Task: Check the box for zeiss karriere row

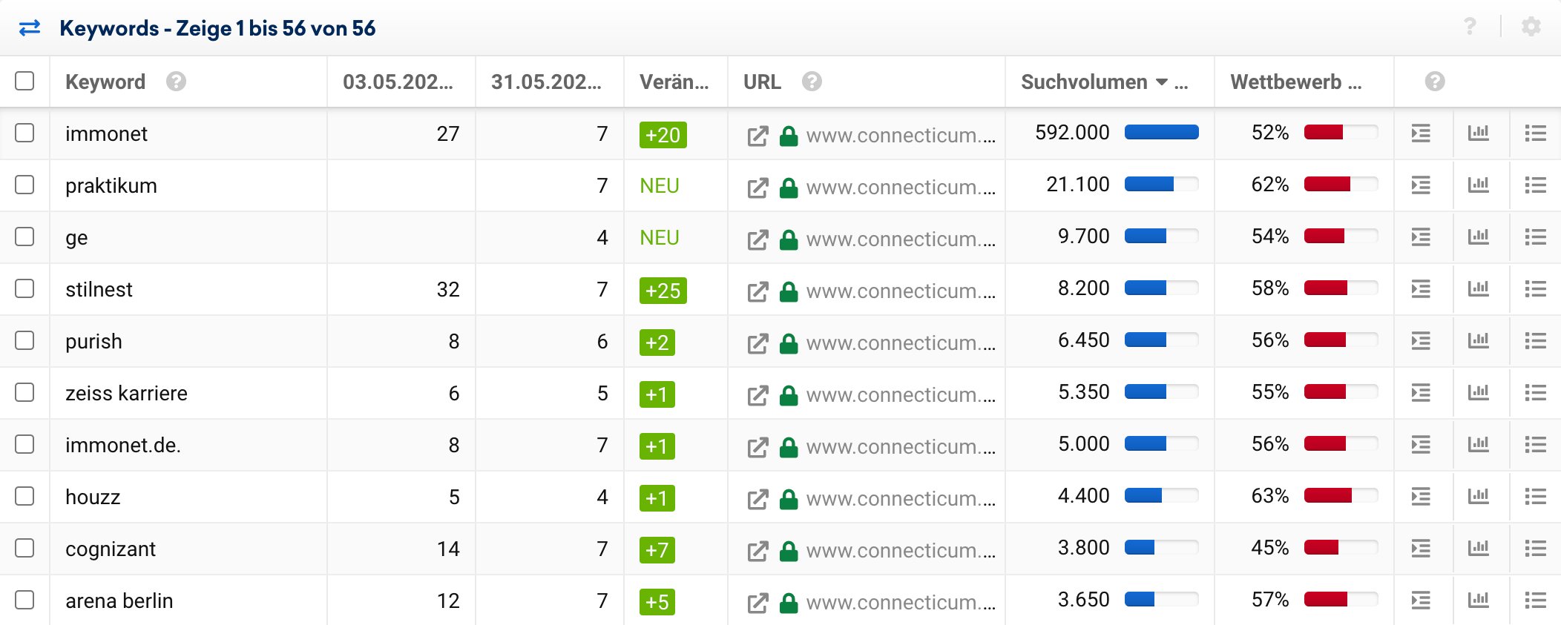Action: [24, 392]
